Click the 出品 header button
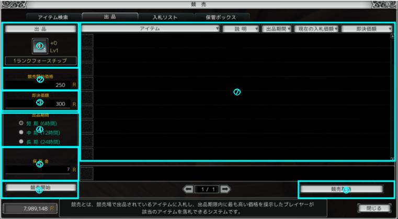 point(41,29)
